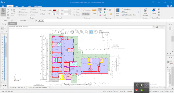Switch to the View ribbon tab
Screen dimensions: 174x93
23,6
